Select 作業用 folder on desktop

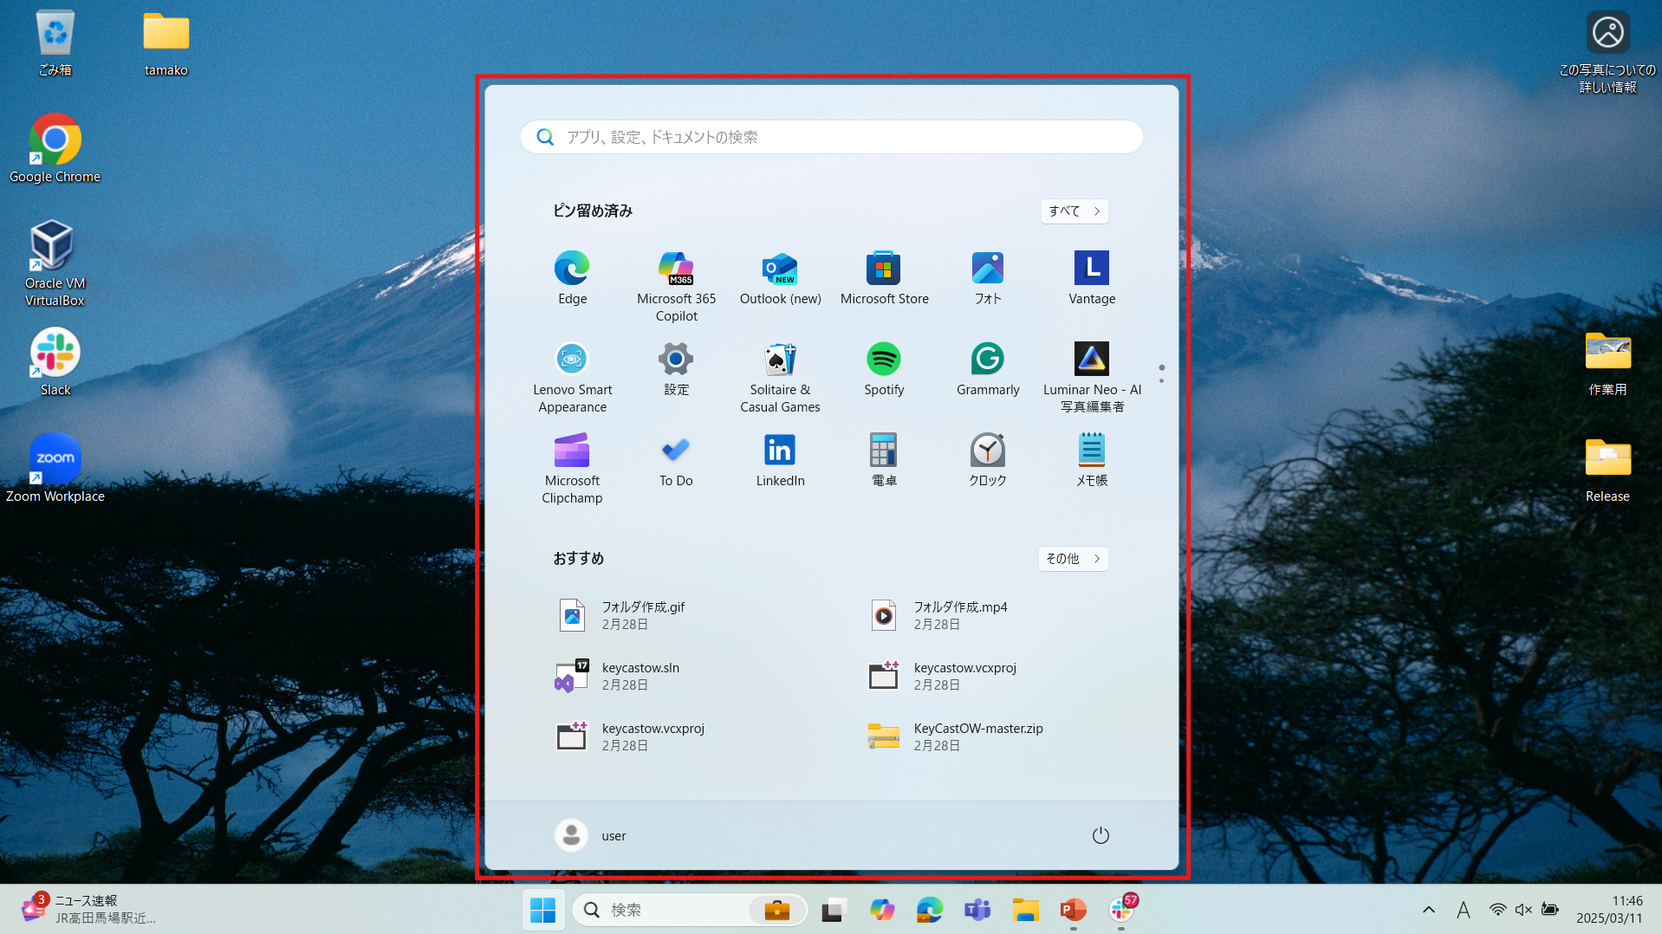1607,364
